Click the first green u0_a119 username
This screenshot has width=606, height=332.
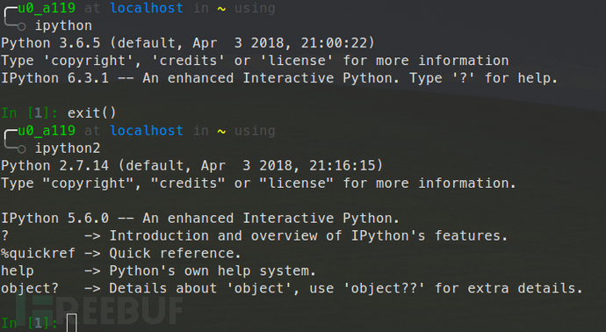click(47, 9)
